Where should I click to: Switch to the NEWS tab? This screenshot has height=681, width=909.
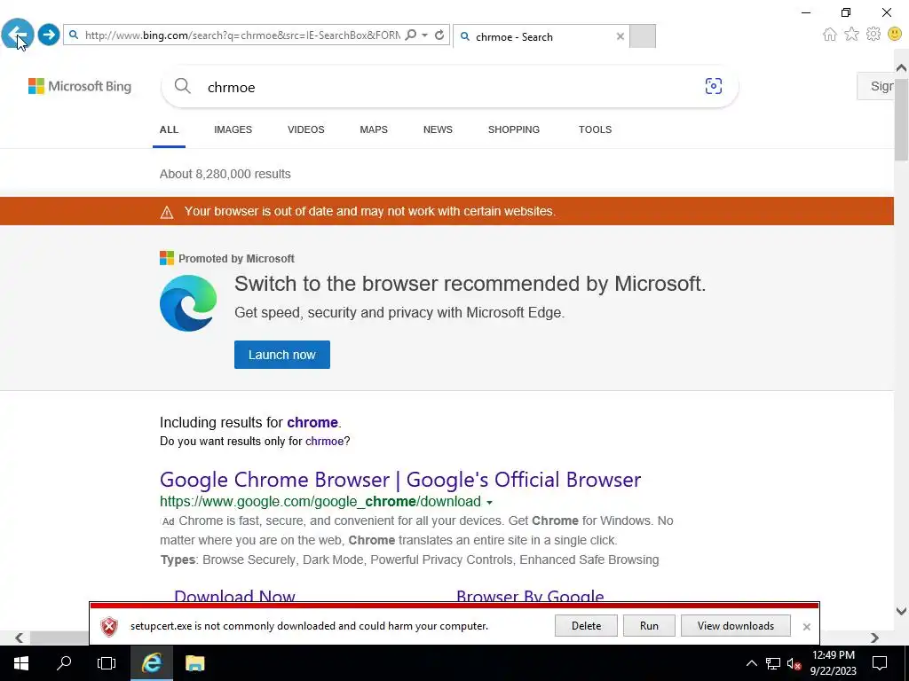(x=438, y=129)
